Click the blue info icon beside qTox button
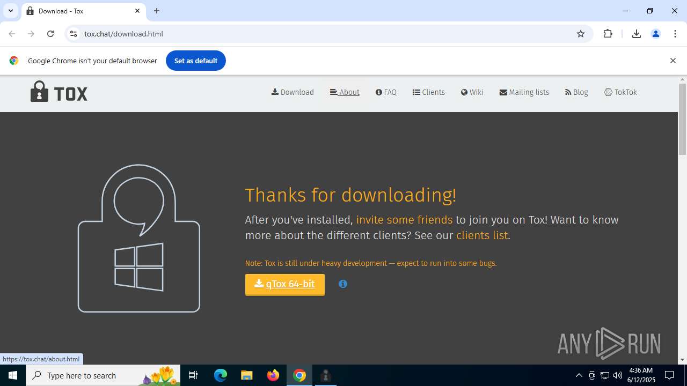 (343, 284)
